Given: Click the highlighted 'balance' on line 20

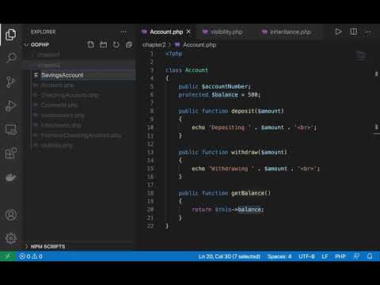Looking at the screenshot, I should point(249,210).
